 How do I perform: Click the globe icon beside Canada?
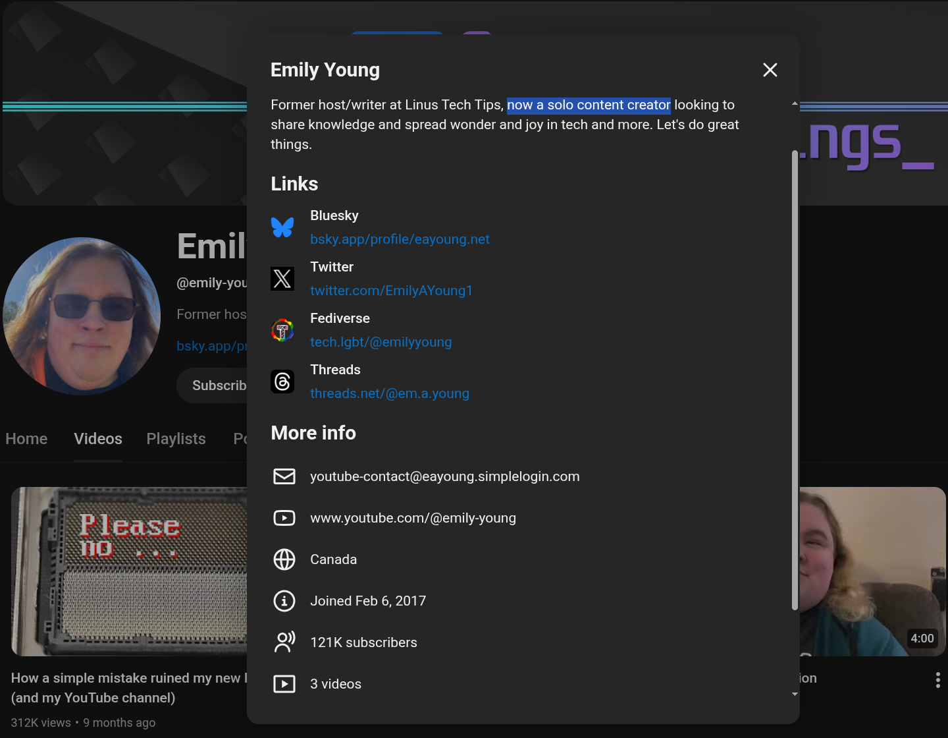284,559
